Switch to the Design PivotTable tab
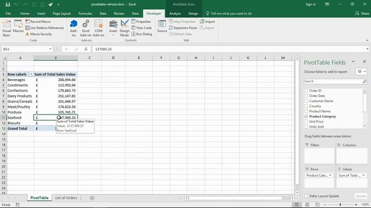The width and height of the screenshot is (371, 208). [193, 13]
